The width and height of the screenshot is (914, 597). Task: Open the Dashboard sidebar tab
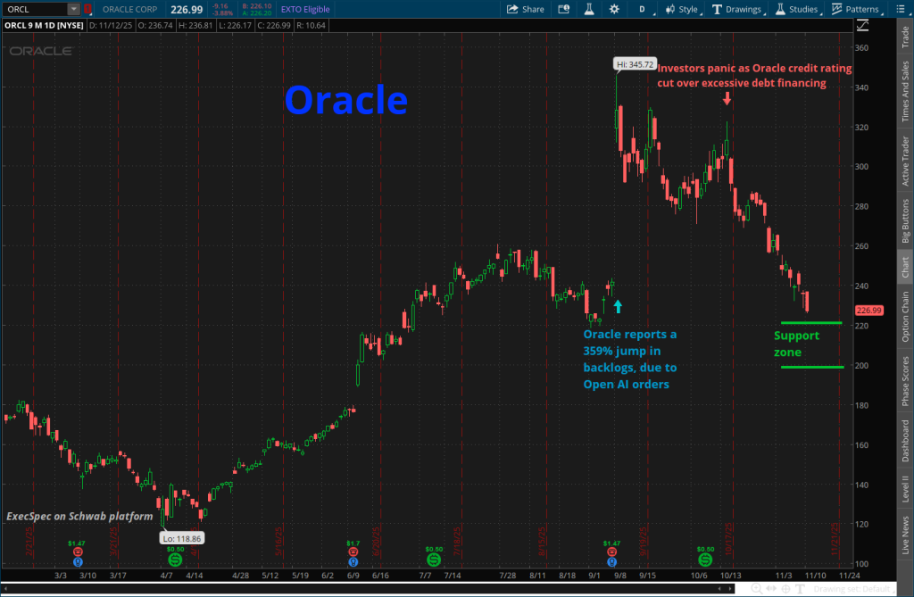905,441
